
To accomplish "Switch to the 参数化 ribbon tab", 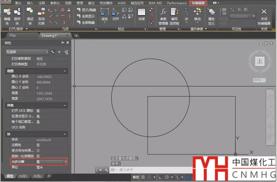I will point(55,3).
